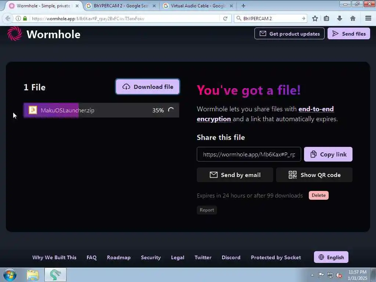Screen dimensions: 376x282
Task: Show bookmarks list icon
Action: pyautogui.click(x=326, y=18)
